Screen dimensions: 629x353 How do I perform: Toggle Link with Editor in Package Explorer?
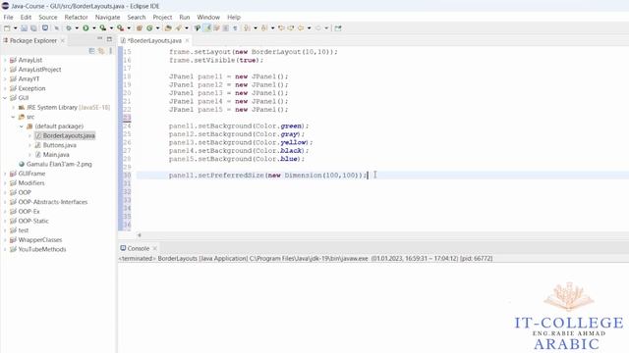pos(101,51)
